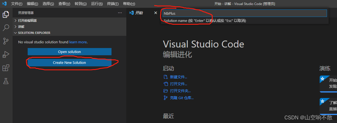Click the VS Code logo in title bar
The width and height of the screenshot is (337, 123).
coord(4,4)
